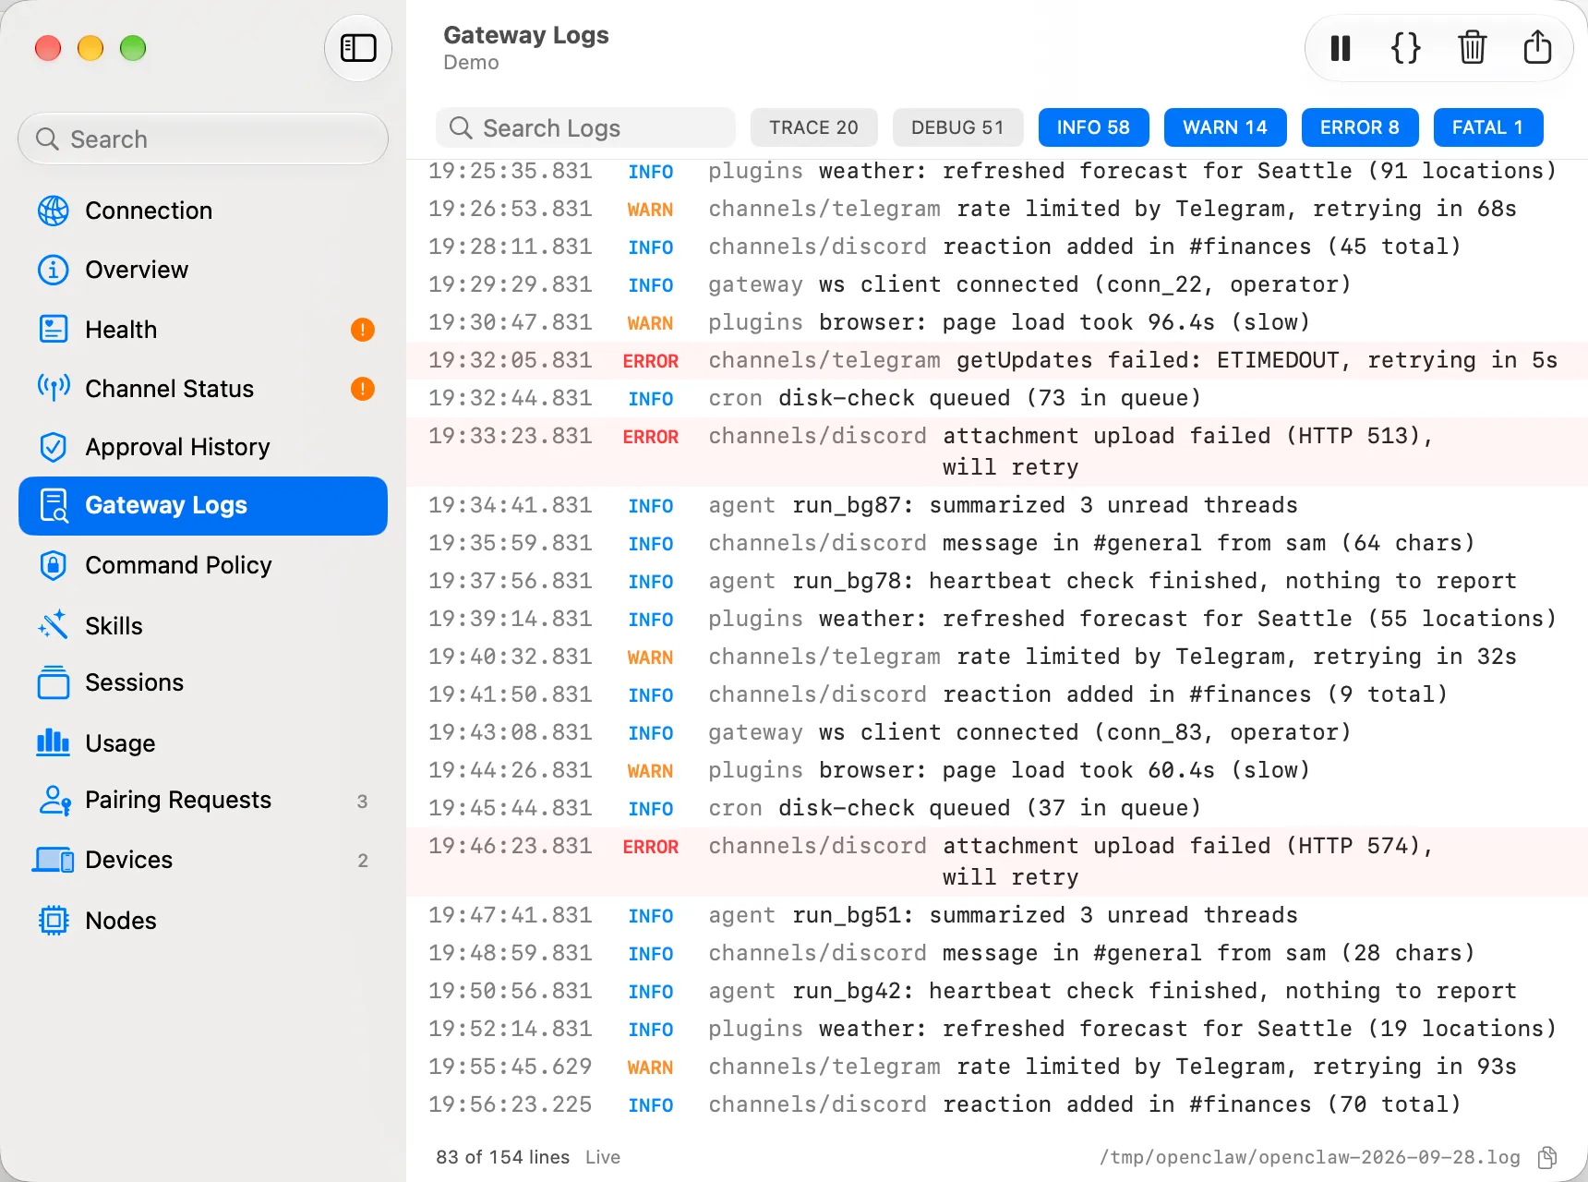Click the Command Policy lock-shield icon

(x=54, y=565)
